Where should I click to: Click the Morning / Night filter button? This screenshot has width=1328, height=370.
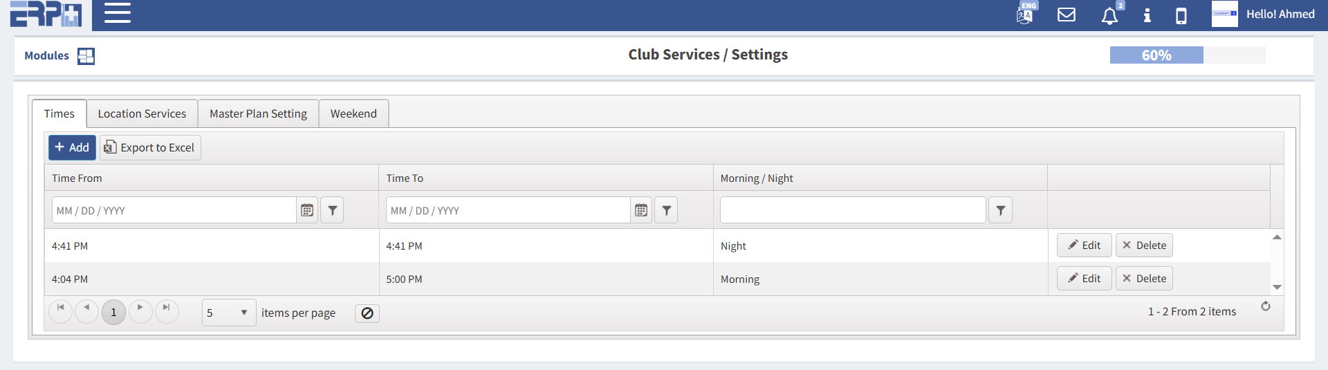point(1000,210)
